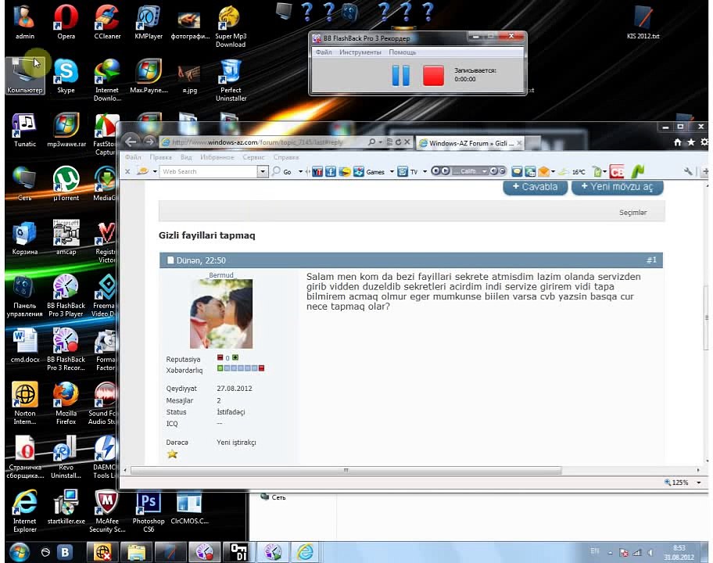Viewport: 713px width, 563px height.
Task: Open the IE Home icon
Action: [678, 143]
